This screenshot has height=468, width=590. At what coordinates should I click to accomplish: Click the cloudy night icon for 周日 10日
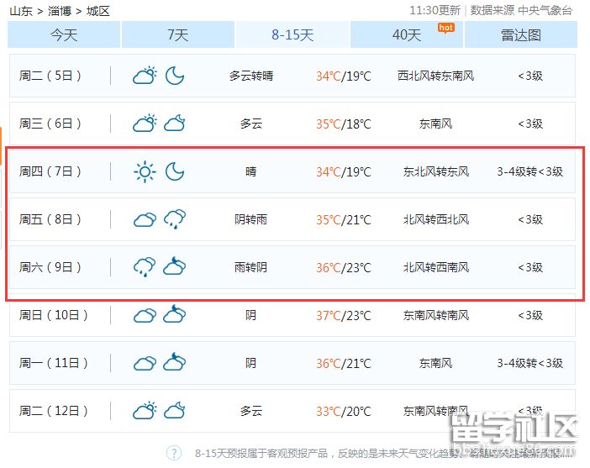click(175, 316)
